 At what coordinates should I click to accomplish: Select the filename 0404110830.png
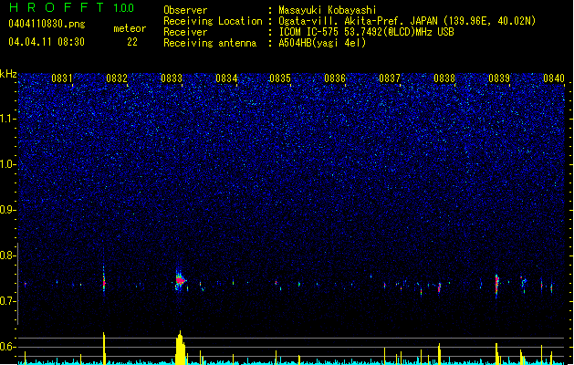(x=47, y=24)
